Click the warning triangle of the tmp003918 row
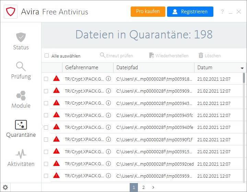Screen dimensions: 247x192 point(56,79)
